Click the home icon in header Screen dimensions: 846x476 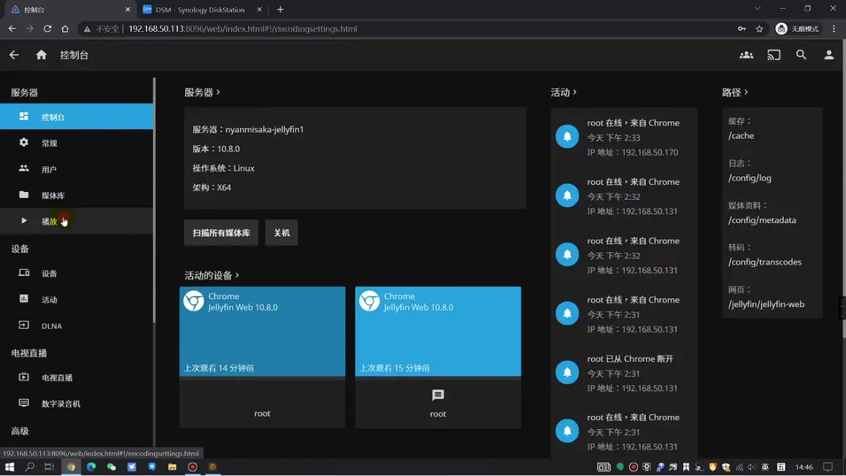[x=41, y=55]
